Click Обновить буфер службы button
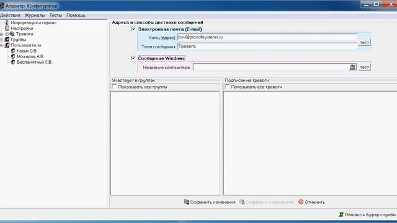This screenshot has height=223, width=397. [367, 214]
